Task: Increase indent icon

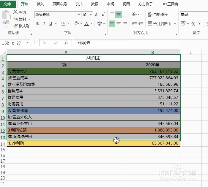Action: [x=141, y=24]
